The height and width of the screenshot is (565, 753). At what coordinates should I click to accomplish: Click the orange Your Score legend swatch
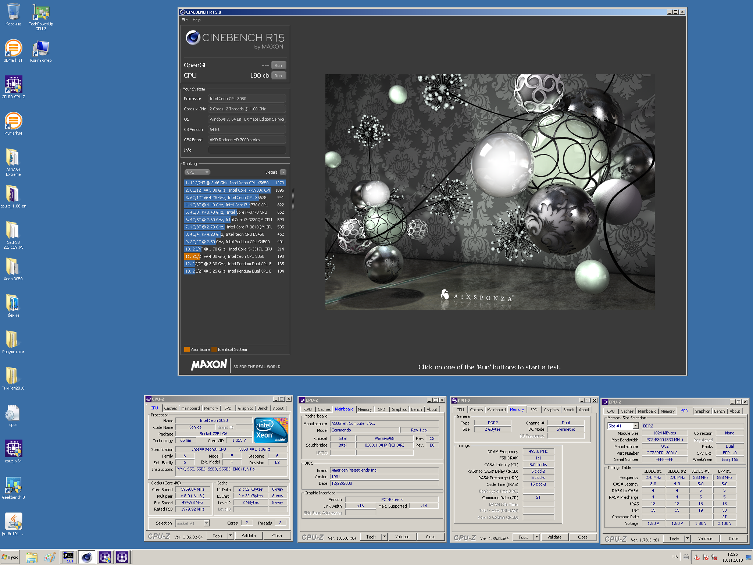[187, 349]
